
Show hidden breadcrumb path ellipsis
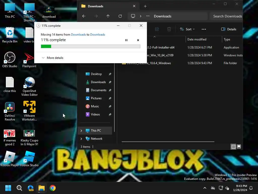pos(148,16)
